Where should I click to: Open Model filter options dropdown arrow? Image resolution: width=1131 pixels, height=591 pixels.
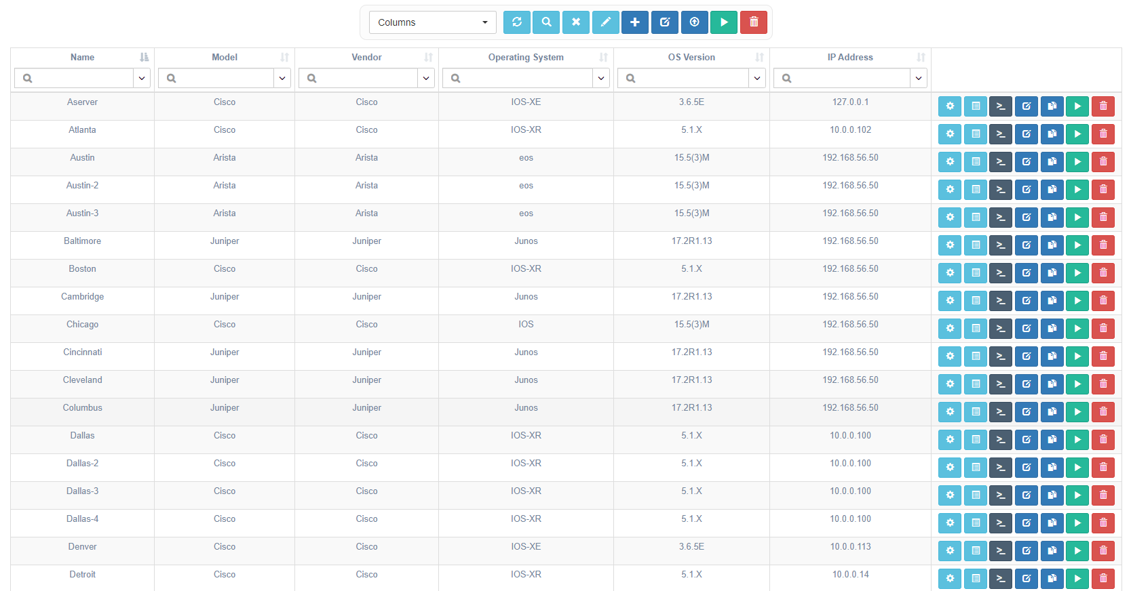point(282,79)
